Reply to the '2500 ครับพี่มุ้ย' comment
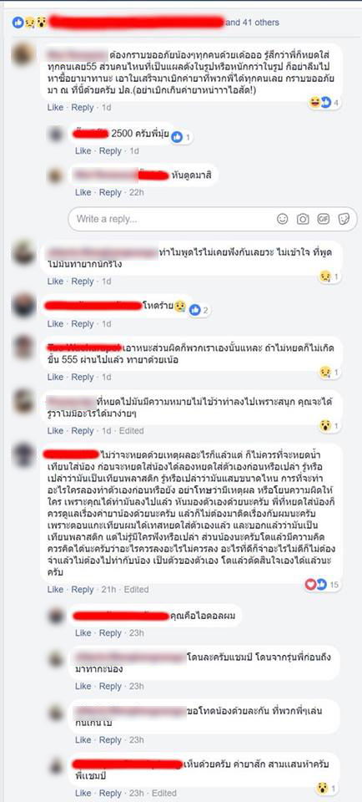The height and width of the screenshot is (802, 362). coord(110,151)
